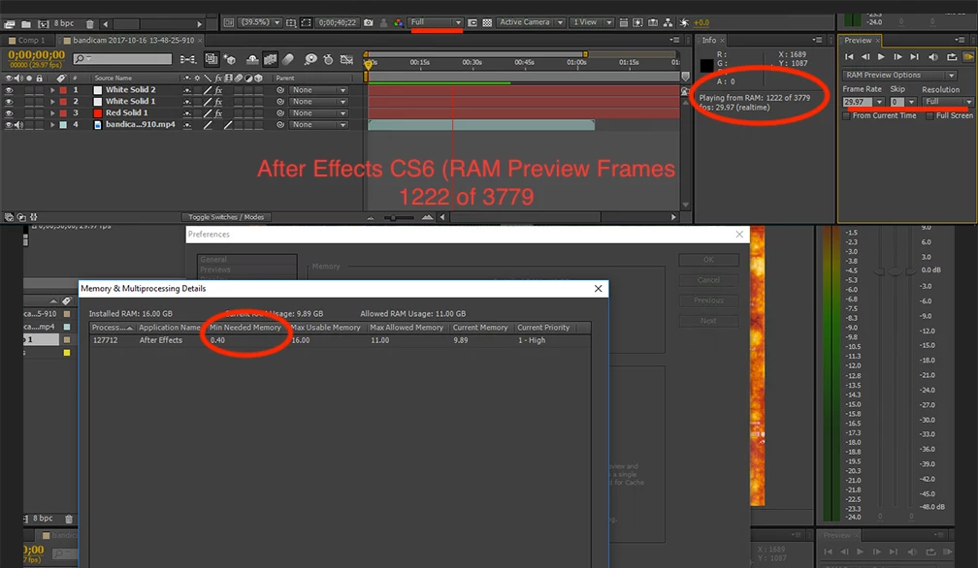Open Parent dropdown for Red Solid 1 layer
The width and height of the screenshot is (978, 568).
318,113
